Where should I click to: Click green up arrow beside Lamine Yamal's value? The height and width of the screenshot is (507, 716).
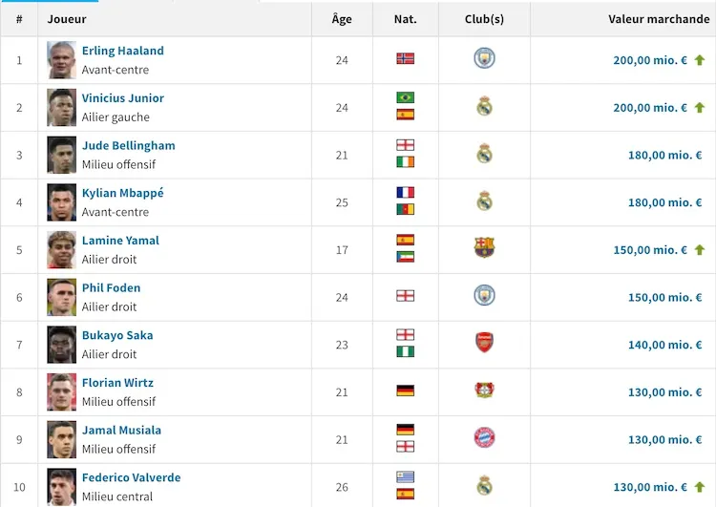(699, 250)
